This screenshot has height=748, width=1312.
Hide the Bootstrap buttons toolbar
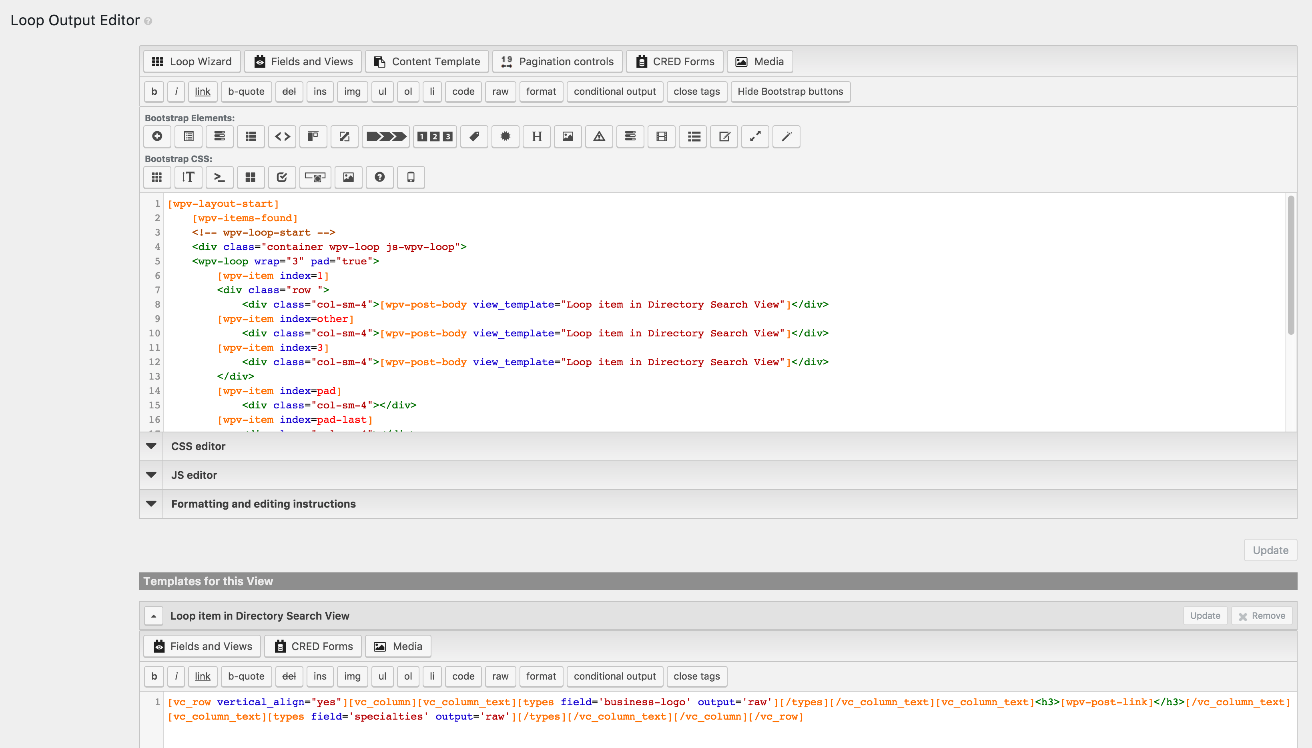click(790, 92)
